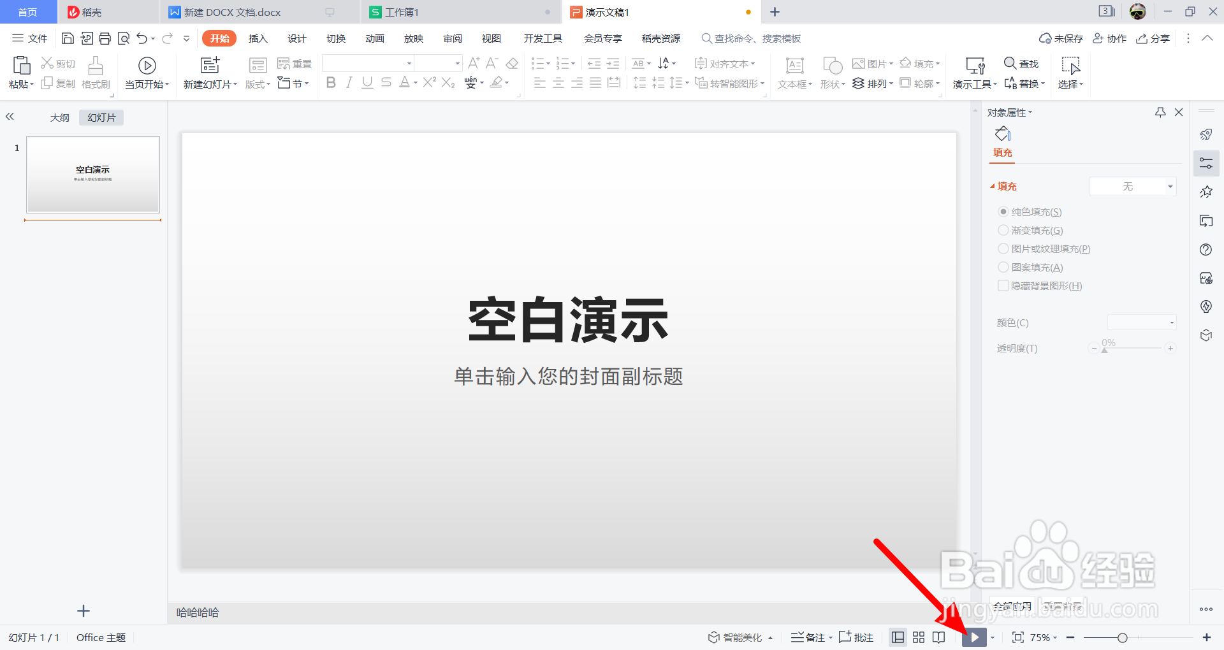Screen dimensions: 1224x650
Task: Click the add slide plus button below thumbnails
Action: coord(84,610)
